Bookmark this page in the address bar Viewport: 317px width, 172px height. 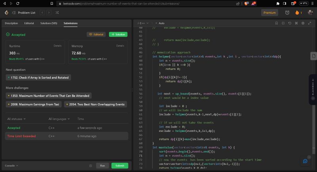click(52, 4)
